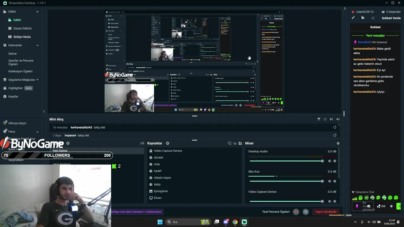
Task: Toggle Kaynaklar studio mode camera icon
Action: [235, 143]
